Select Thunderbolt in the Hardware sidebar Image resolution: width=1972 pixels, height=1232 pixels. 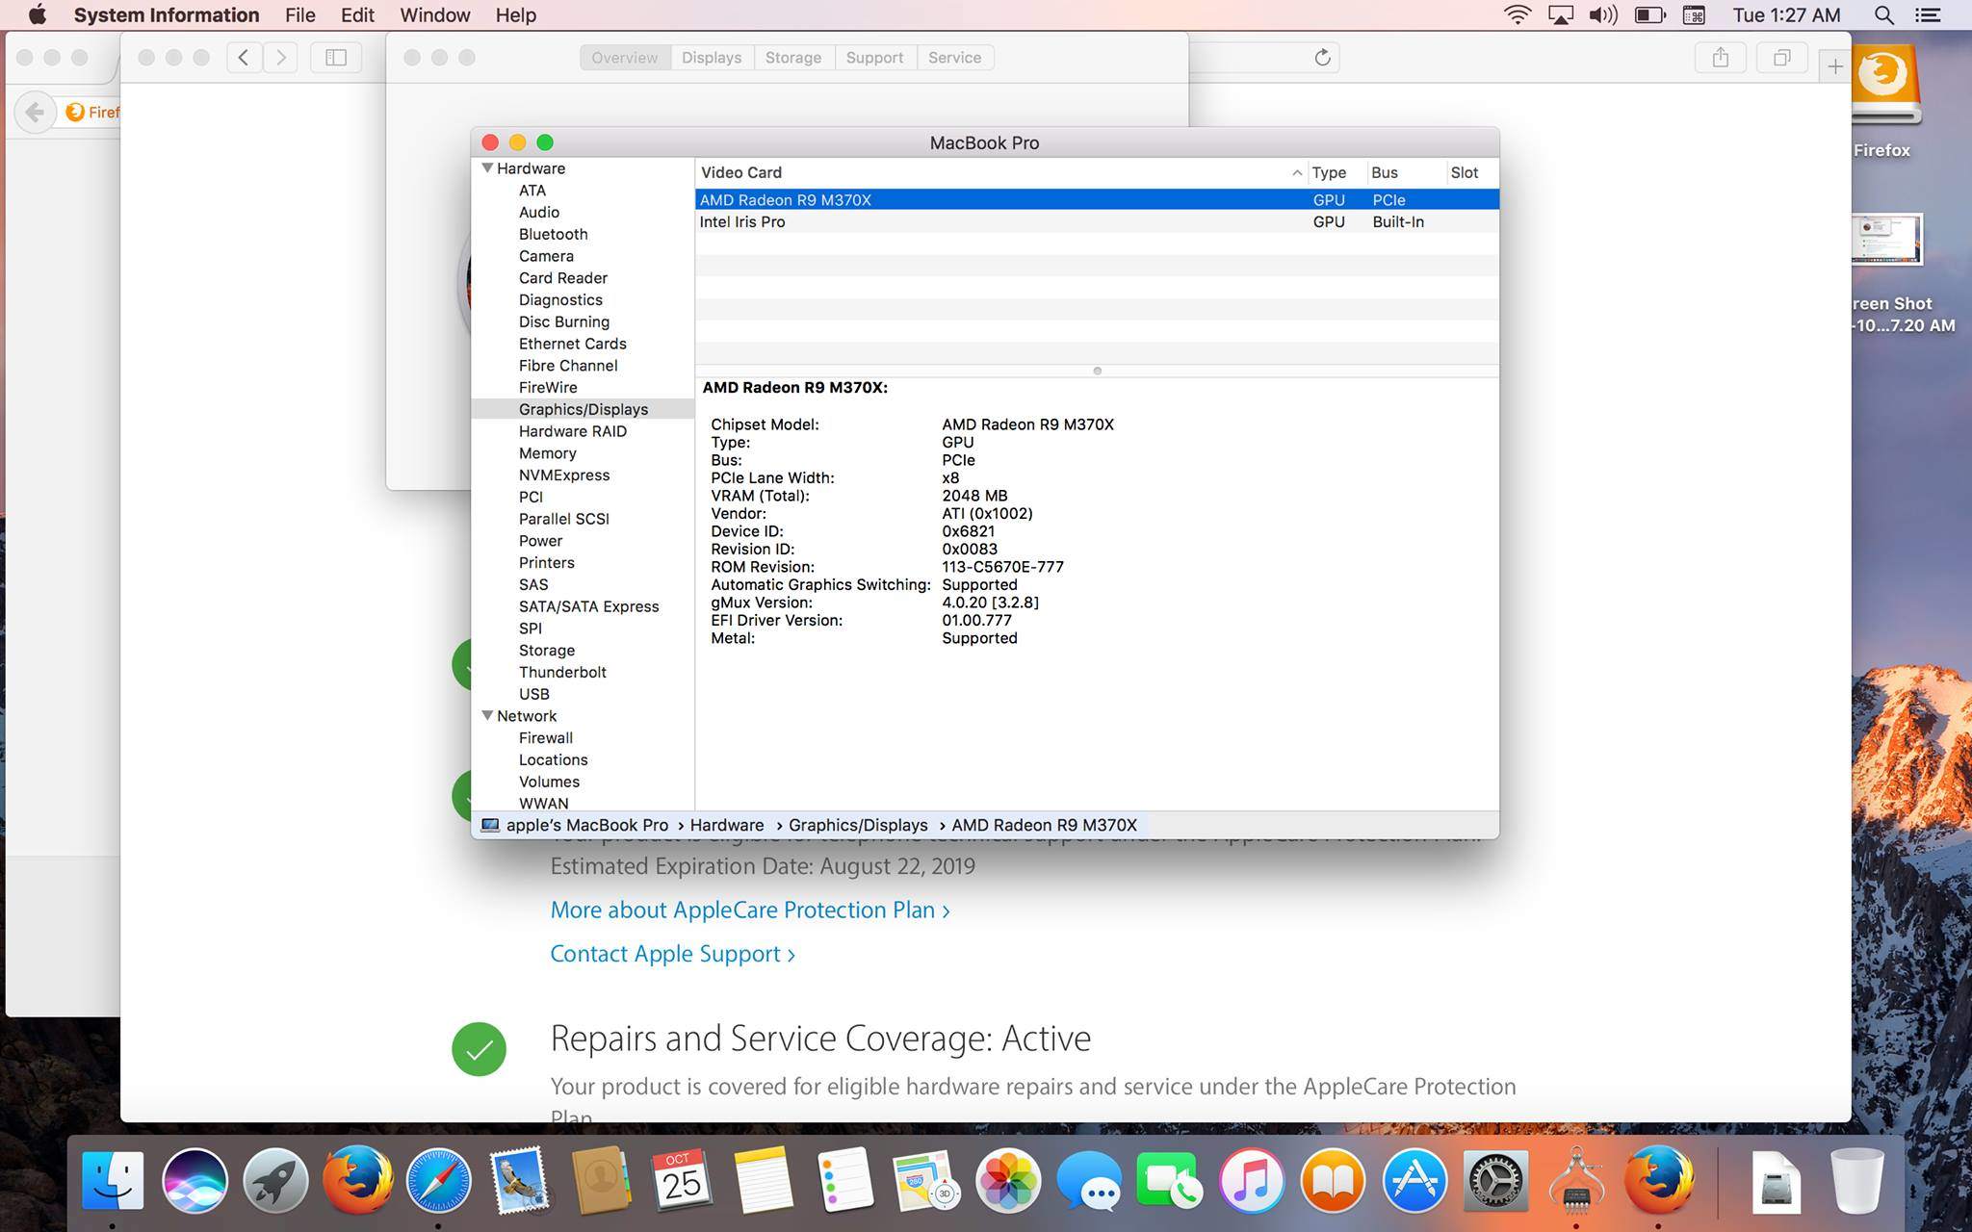[562, 673]
